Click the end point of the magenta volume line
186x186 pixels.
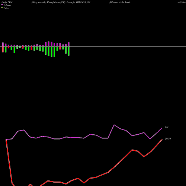point(162,128)
